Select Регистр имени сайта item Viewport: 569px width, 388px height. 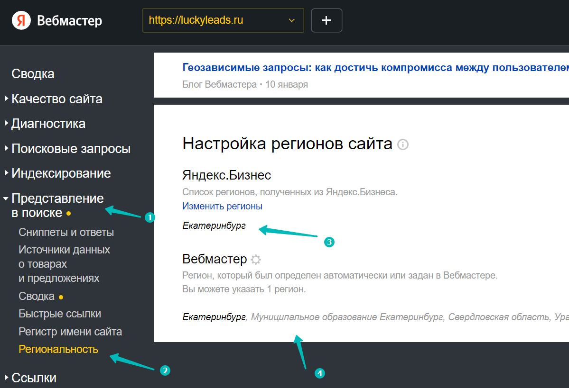[70, 332]
